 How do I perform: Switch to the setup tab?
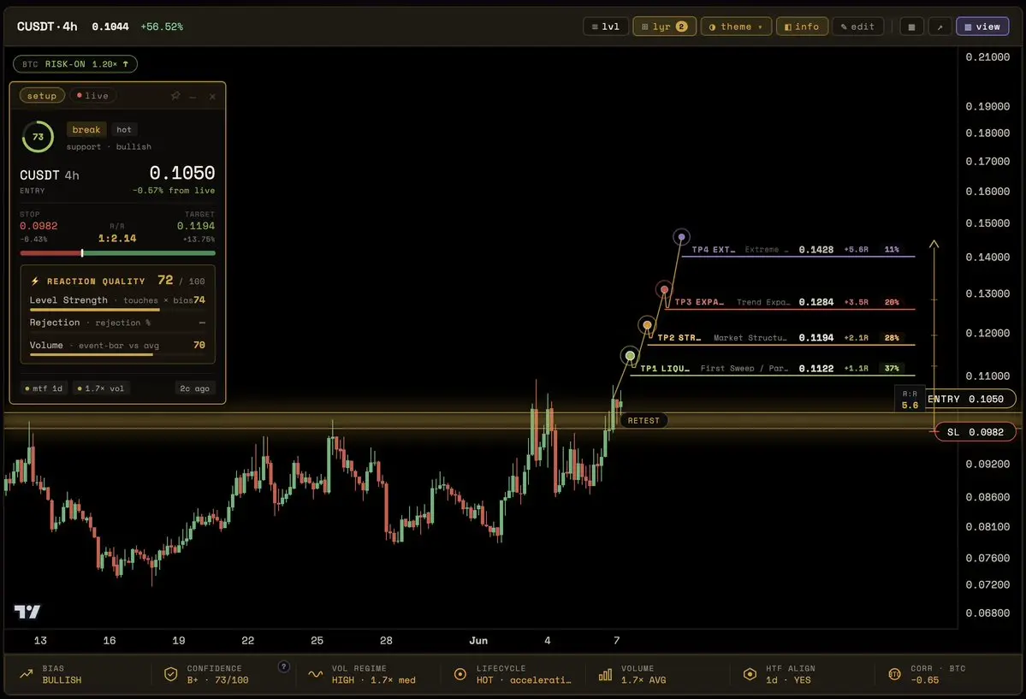(42, 96)
